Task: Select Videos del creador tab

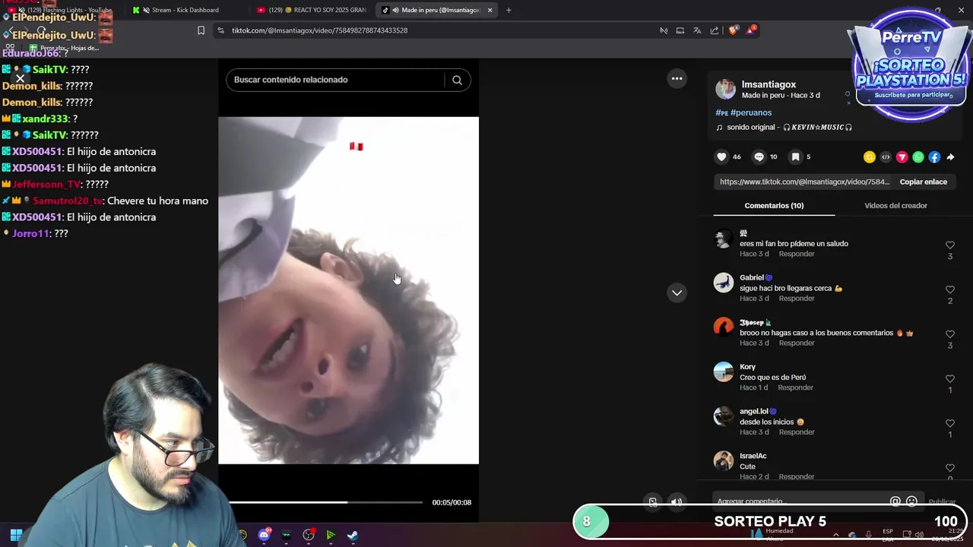Action: point(895,206)
